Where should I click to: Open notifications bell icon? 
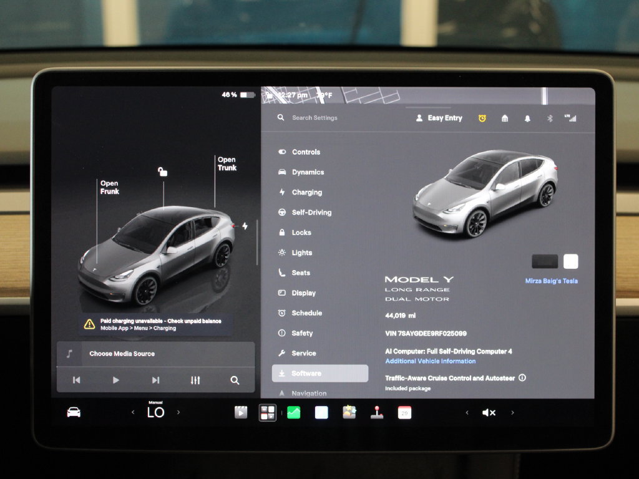[527, 118]
